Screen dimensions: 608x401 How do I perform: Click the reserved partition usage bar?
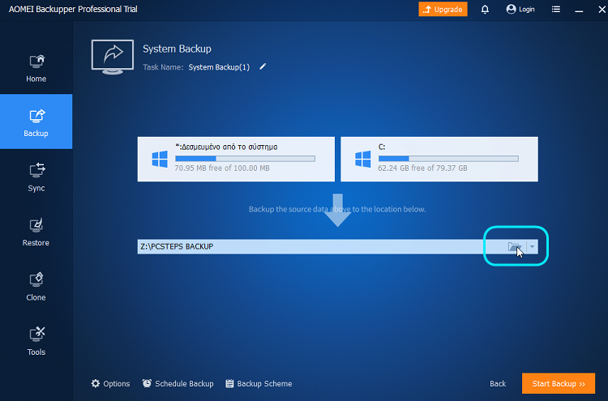245,159
